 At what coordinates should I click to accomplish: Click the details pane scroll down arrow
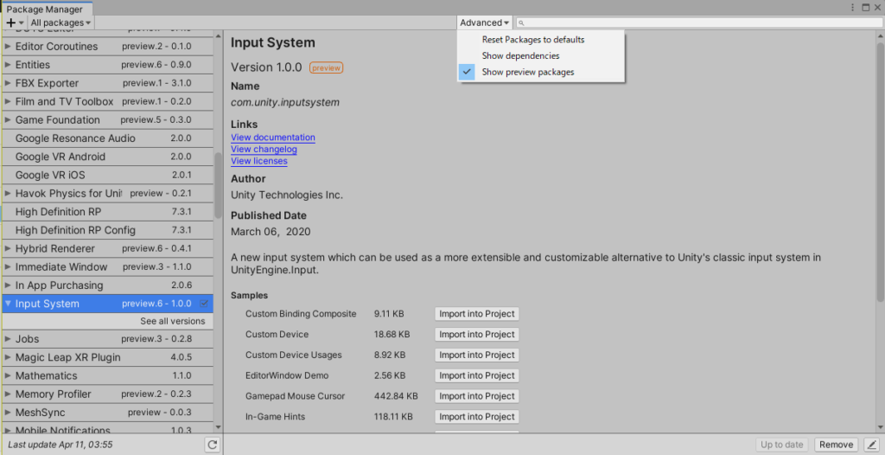(x=881, y=427)
